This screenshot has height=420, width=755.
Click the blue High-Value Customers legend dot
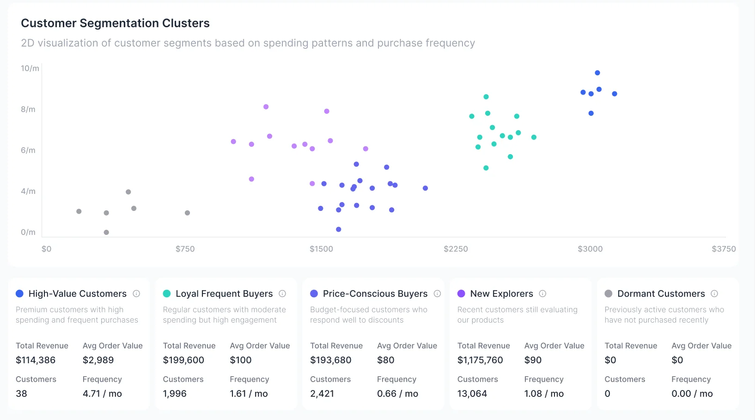tap(19, 294)
